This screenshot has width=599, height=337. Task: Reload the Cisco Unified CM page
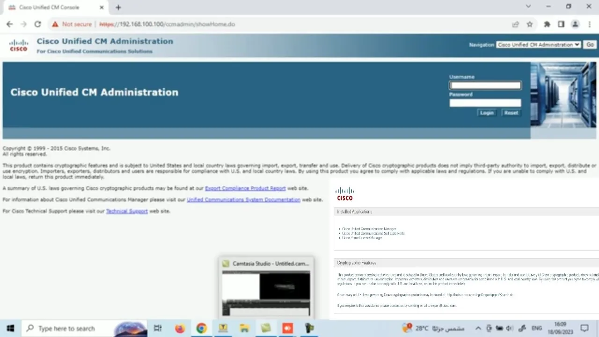pyautogui.click(x=38, y=24)
